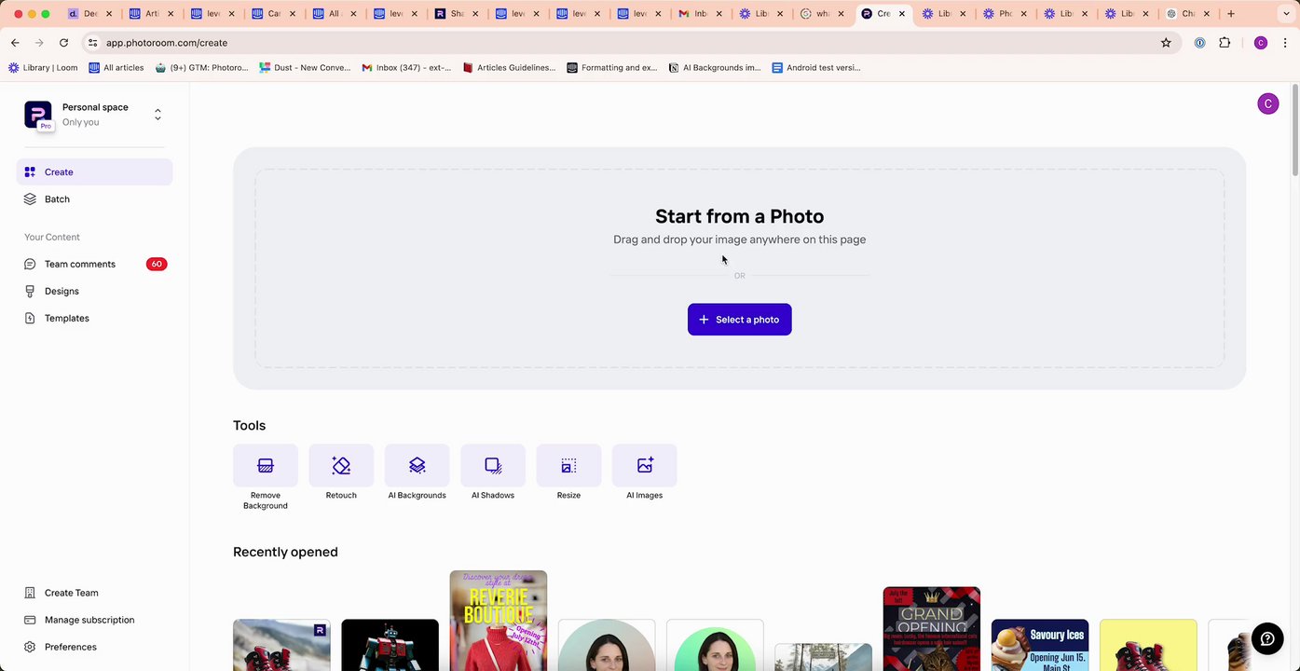Open the Android test versi... bookmark
The width and height of the screenshot is (1300, 671).
pyautogui.click(x=816, y=68)
